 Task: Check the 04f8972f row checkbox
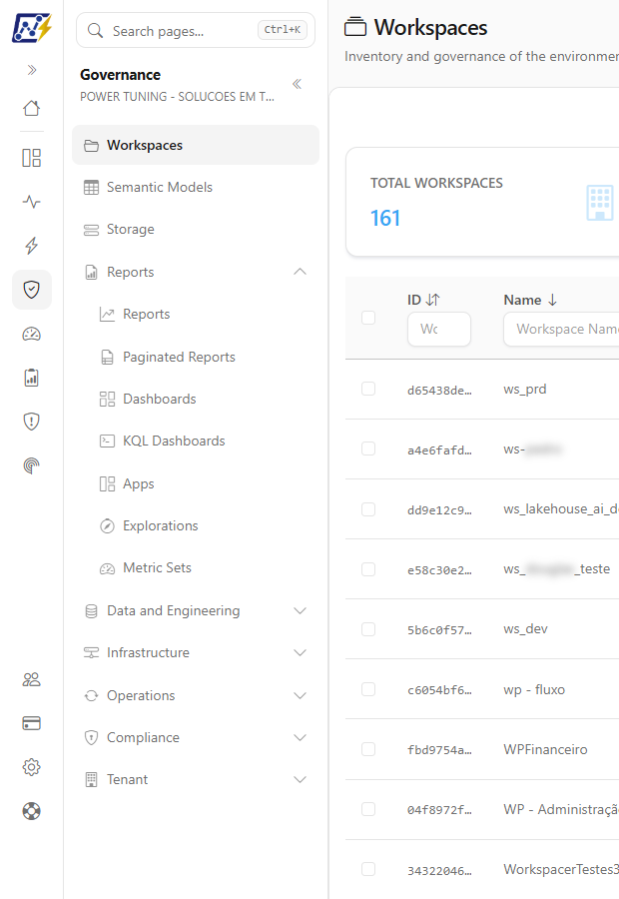coord(368,809)
